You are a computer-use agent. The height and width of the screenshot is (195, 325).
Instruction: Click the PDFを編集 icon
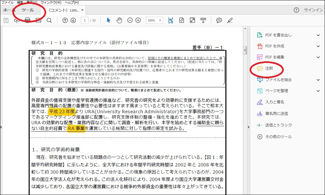point(260,57)
